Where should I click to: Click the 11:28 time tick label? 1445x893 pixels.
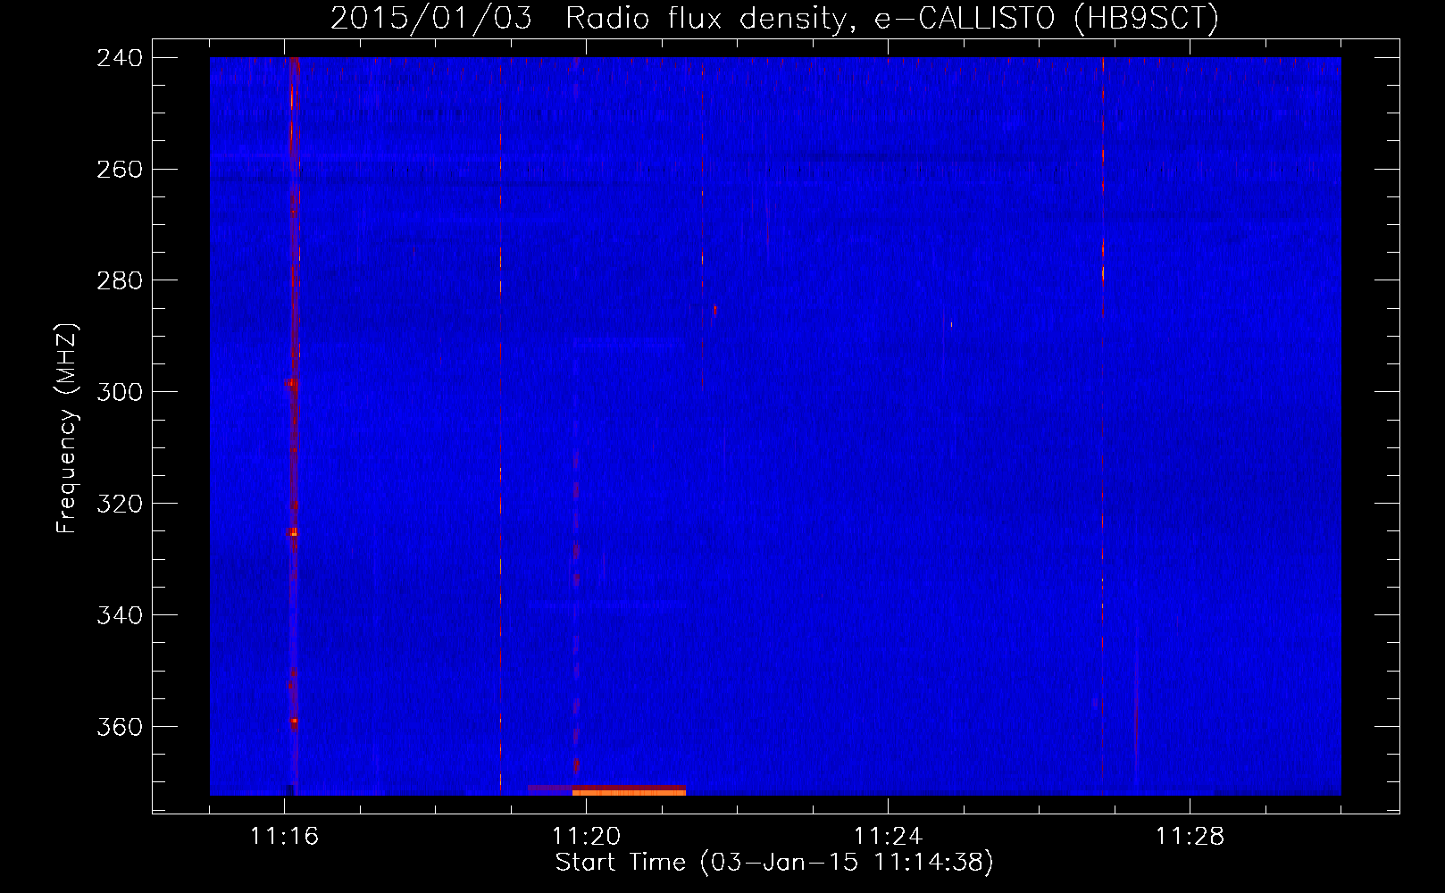[x=1190, y=836]
